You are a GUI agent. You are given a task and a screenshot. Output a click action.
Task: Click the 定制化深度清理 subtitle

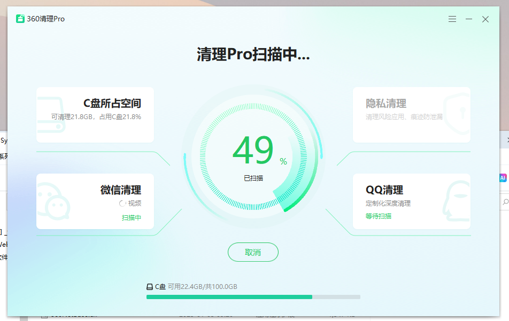[x=388, y=203]
